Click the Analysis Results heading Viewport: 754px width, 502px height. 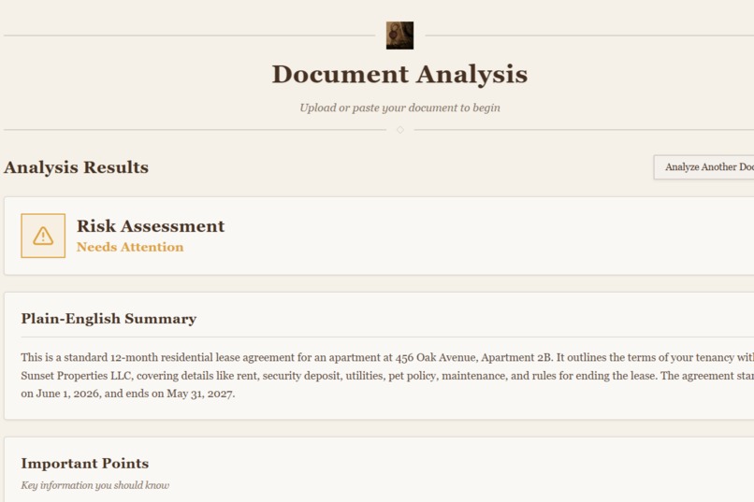tap(76, 167)
